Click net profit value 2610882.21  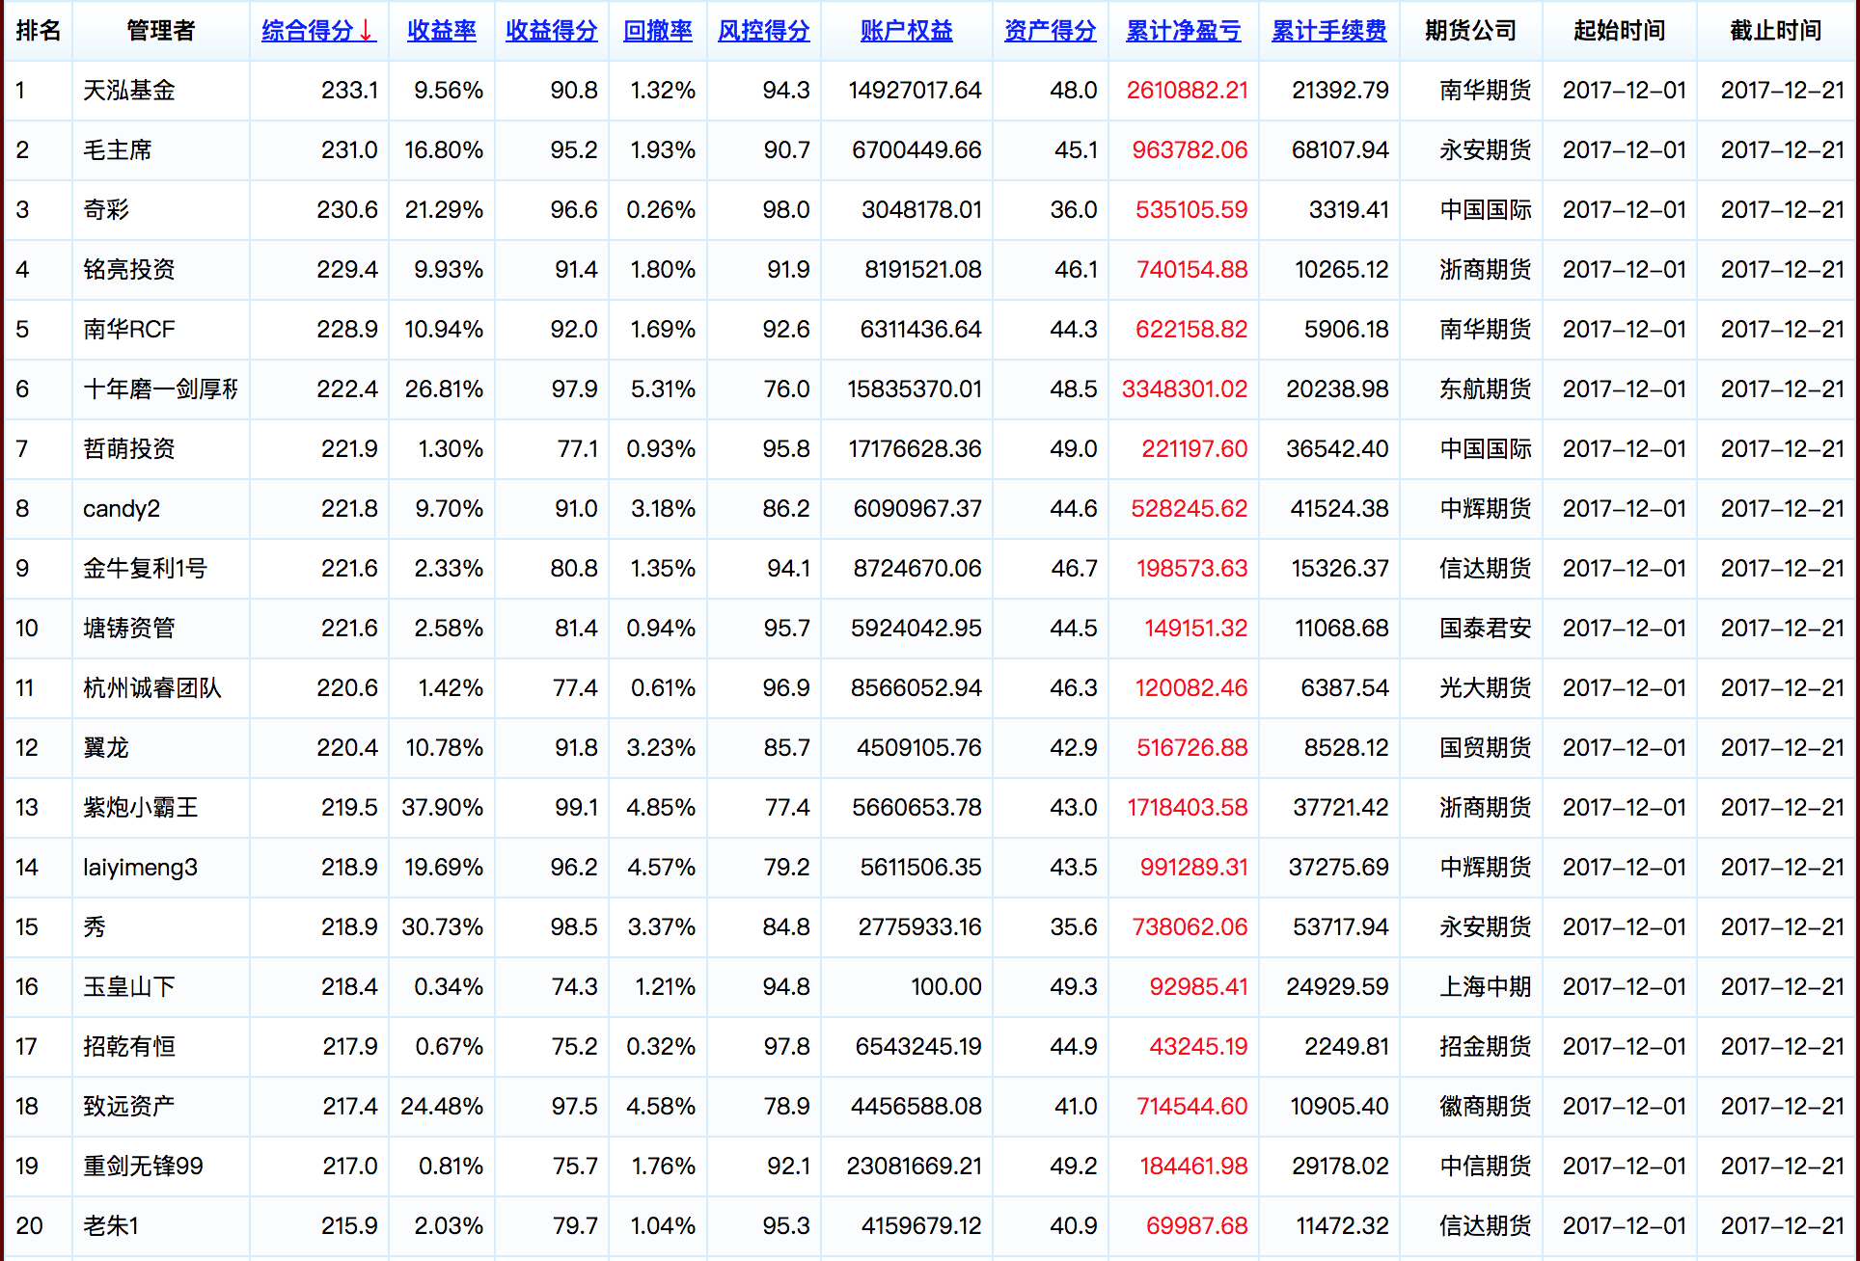(1188, 91)
